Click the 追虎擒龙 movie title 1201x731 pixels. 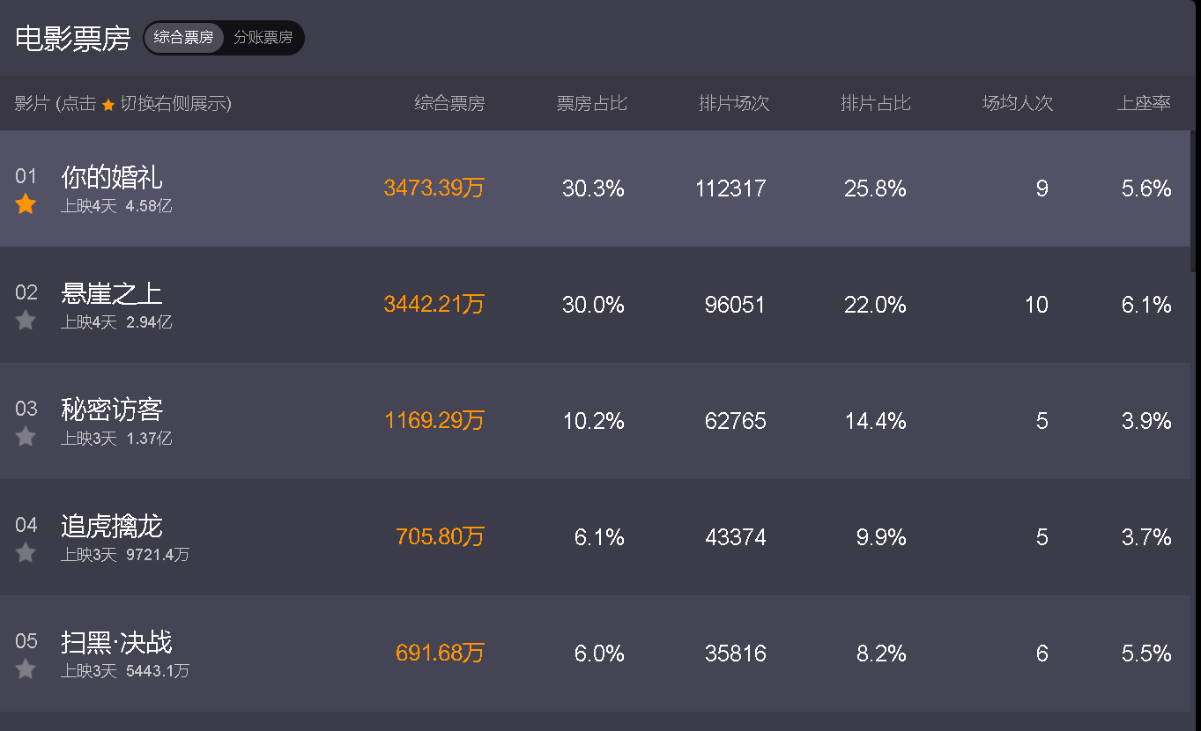[x=112, y=526]
